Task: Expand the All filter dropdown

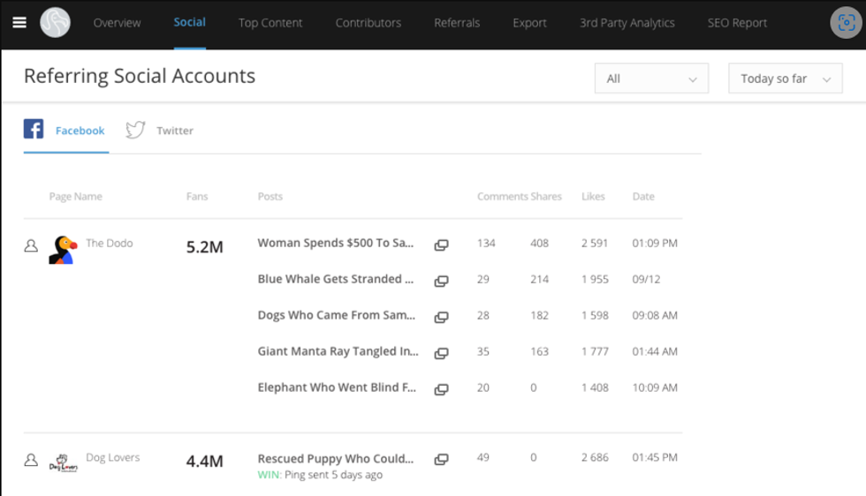Action: pos(651,79)
